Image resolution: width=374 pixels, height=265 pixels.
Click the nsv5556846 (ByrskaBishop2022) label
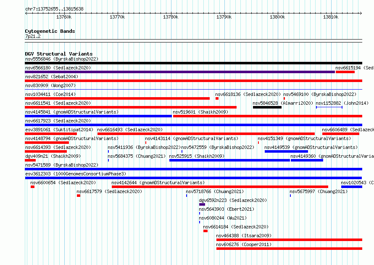tap(62, 59)
